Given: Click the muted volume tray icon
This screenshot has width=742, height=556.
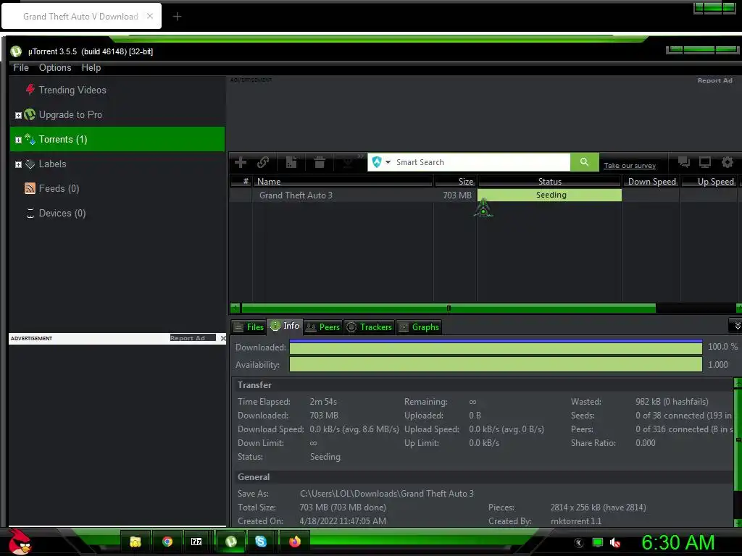Looking at the screenshot, I should (x=615, y=543).
